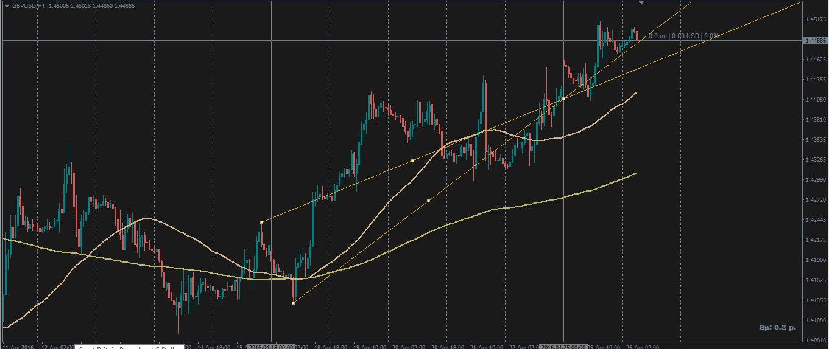The width and height of the screenshot is (829, 349).
Task: Click the '0.0 пп | 0.00 USD | 0.0%' readout
Action: tap(683, 36)
